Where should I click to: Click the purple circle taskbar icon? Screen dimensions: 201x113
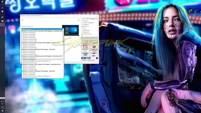click(x=3, y=11)
